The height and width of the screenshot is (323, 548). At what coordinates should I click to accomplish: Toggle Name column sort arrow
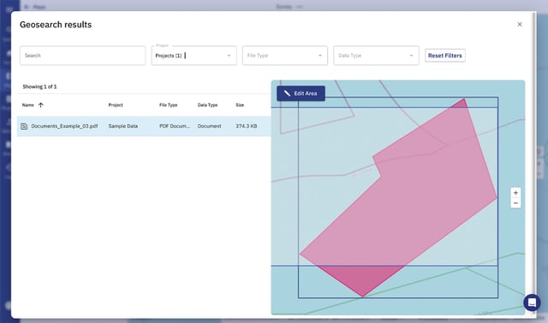pyautogui.click(x=41, y=105)
